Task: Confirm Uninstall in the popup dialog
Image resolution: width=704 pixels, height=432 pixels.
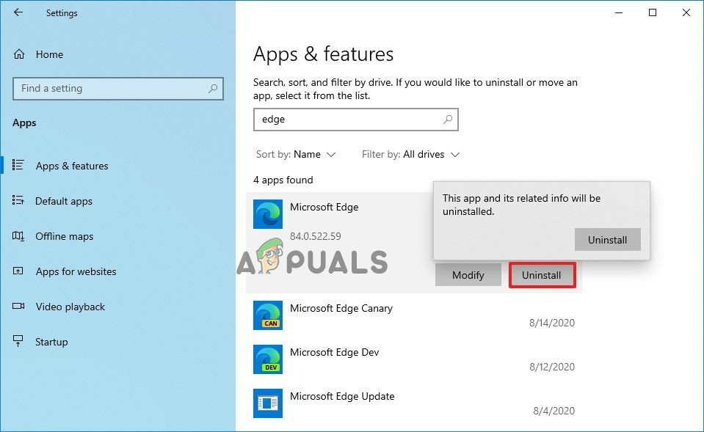Action: click(608, 240)
